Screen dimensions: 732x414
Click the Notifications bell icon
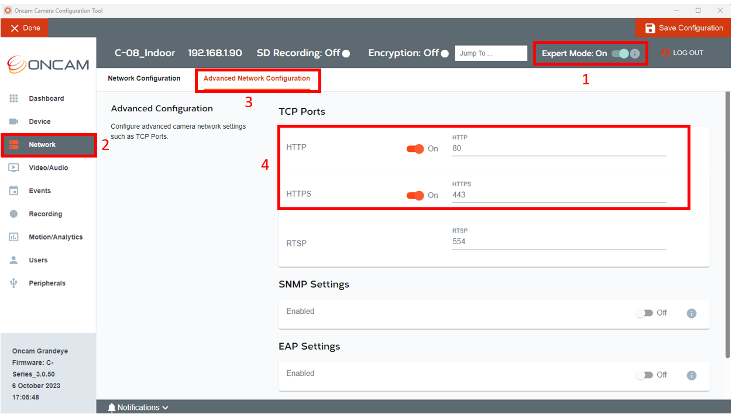point(112,408)
